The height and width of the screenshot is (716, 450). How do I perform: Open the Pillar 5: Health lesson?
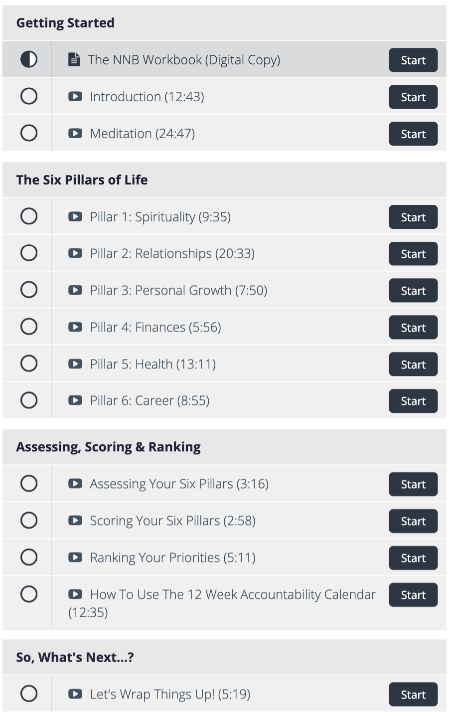(x=152, y=364)
